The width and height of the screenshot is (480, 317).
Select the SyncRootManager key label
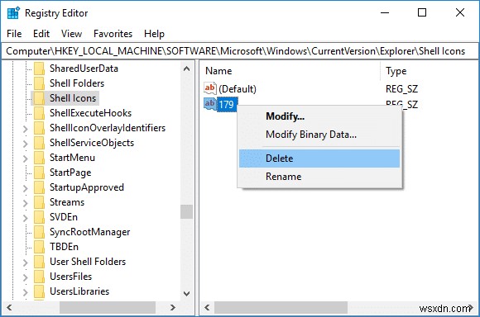[x=90, y=232]
